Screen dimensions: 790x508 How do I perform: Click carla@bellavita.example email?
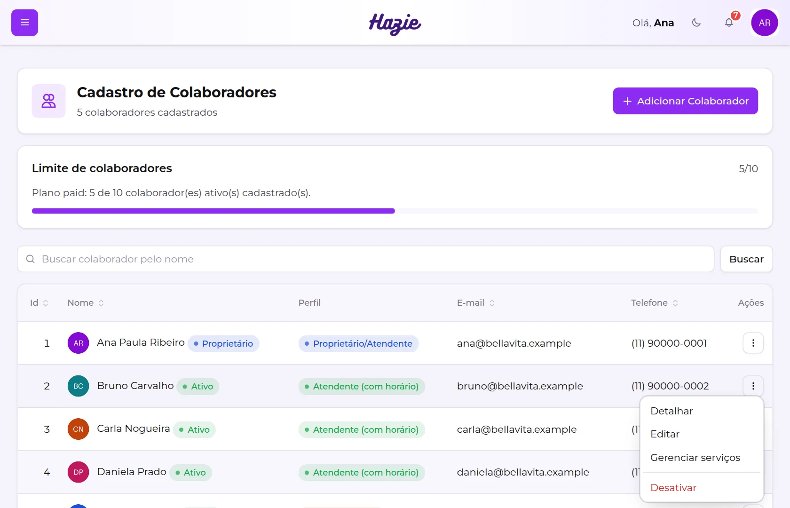tap(517, 429)
